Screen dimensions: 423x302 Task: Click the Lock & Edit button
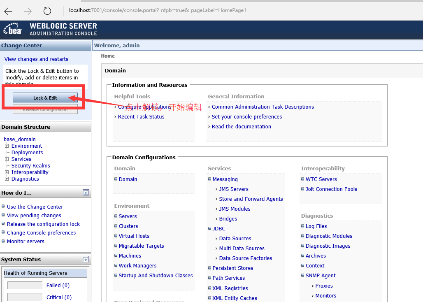(x=45, y=98)
